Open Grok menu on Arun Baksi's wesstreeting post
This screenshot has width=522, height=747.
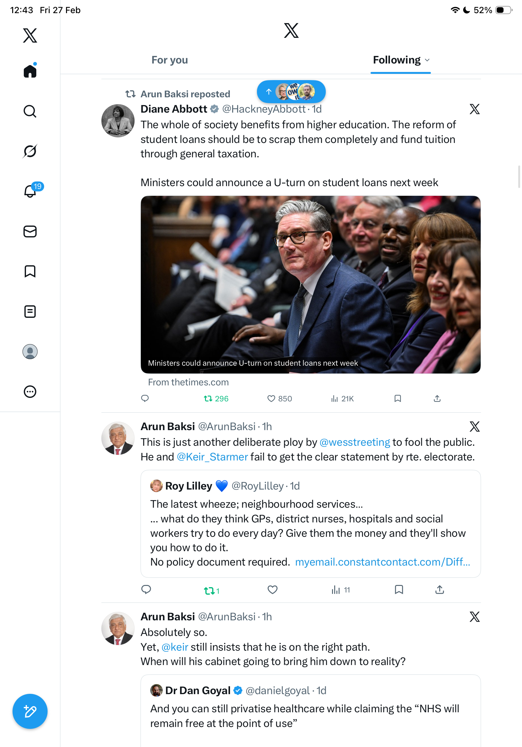(474, 427)
